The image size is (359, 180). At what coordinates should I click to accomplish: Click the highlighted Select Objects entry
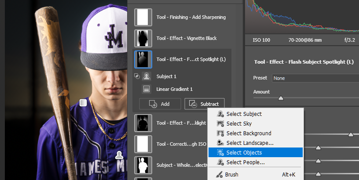pyautogui.click(x=256, y=153)
